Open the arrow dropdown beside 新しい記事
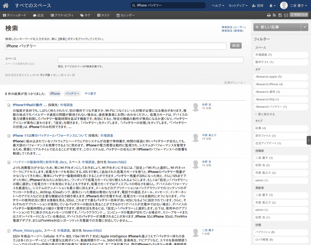Image resolution: width=311 pixels, height=245 pixels. pos(305,27)
